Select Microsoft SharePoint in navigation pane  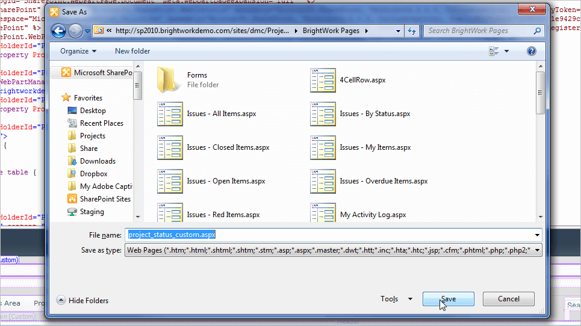96,73
